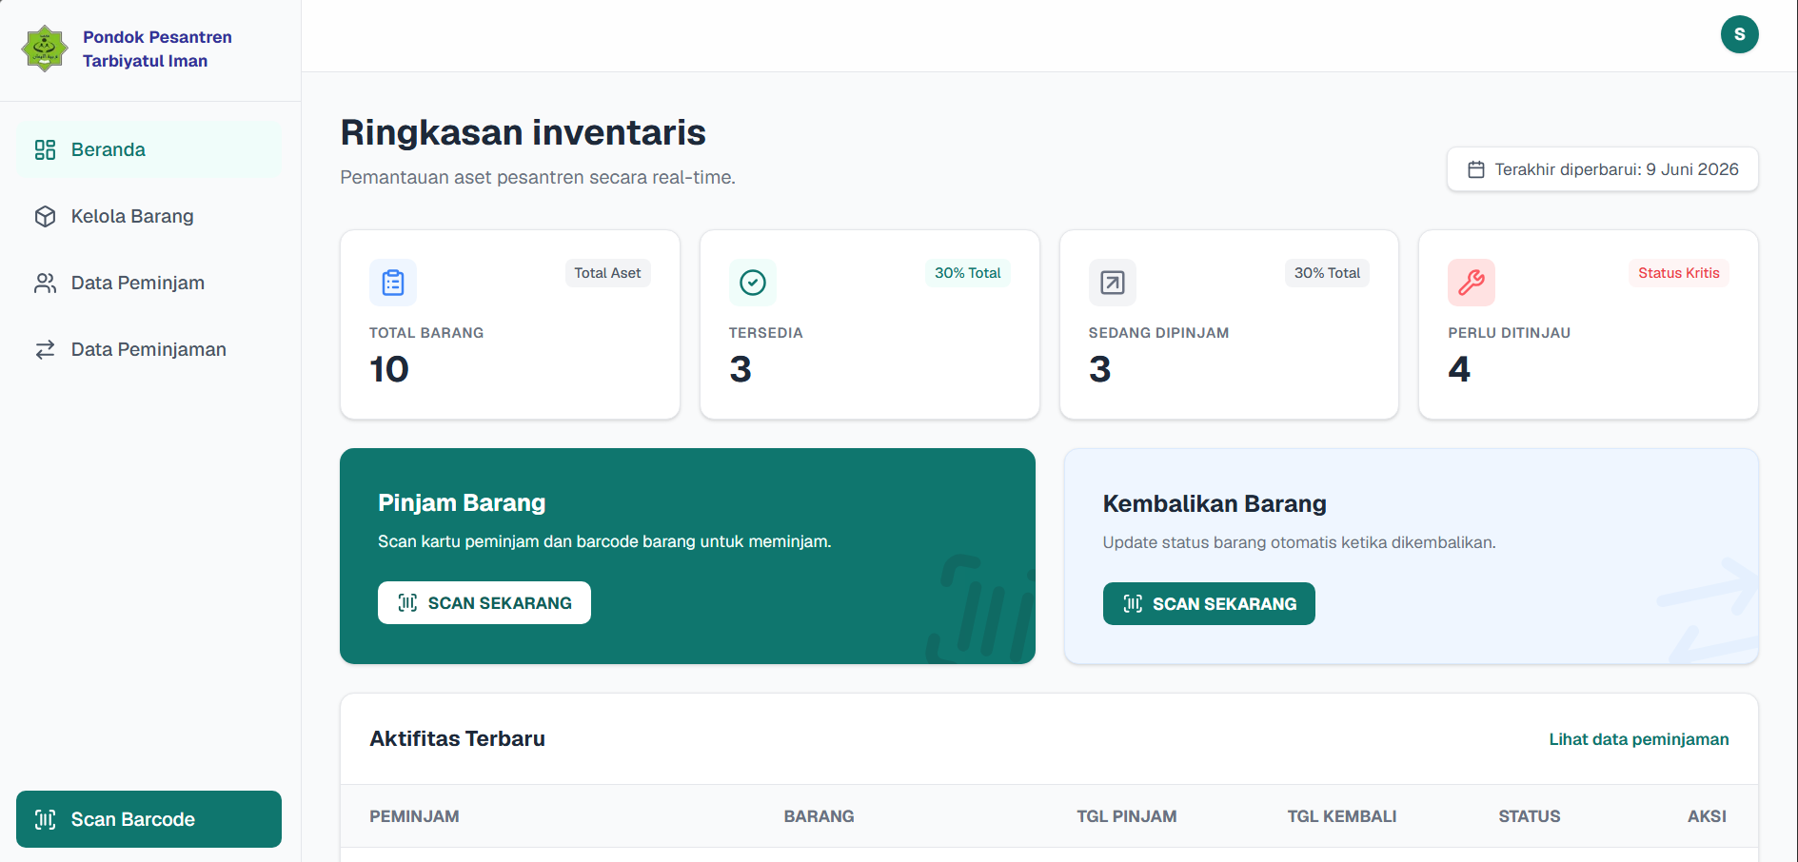Click the checkmark icon on Tersedia card
1798x862 pixels.
(x=753, y=283)
